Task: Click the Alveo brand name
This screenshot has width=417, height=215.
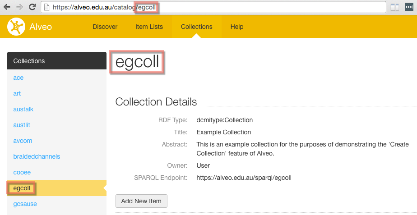Action: coord(41,27)
